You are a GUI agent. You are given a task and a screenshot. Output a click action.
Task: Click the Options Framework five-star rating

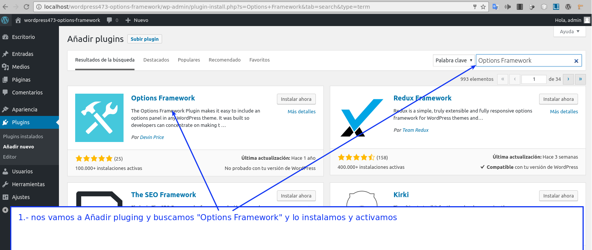[94, 158]
